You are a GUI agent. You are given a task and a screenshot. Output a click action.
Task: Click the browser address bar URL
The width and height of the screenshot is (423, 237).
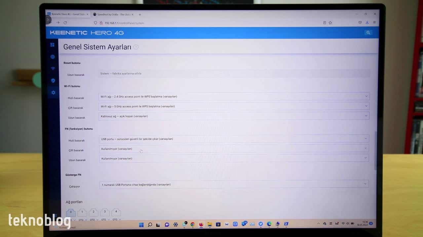(124, 23)
